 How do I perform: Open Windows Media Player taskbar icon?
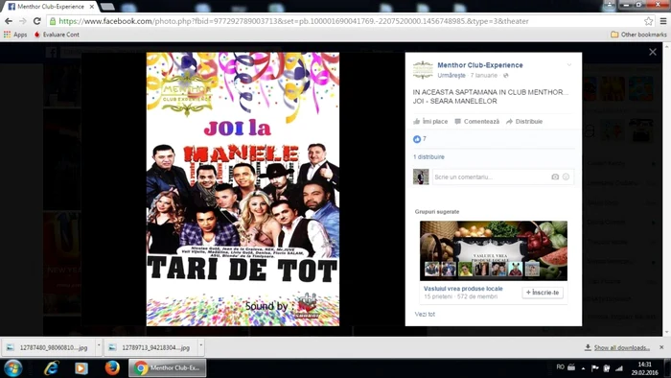click(x=81, y=368)
